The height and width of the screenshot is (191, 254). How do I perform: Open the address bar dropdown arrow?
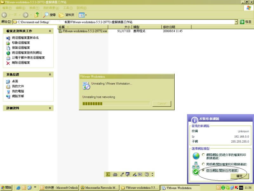(x=236, y=22)
